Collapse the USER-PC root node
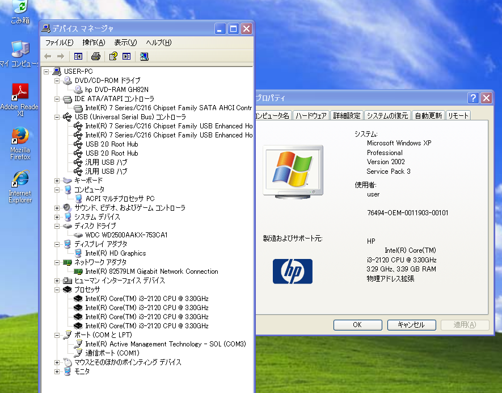The image size is (502, 393). (x=47, y=72)
